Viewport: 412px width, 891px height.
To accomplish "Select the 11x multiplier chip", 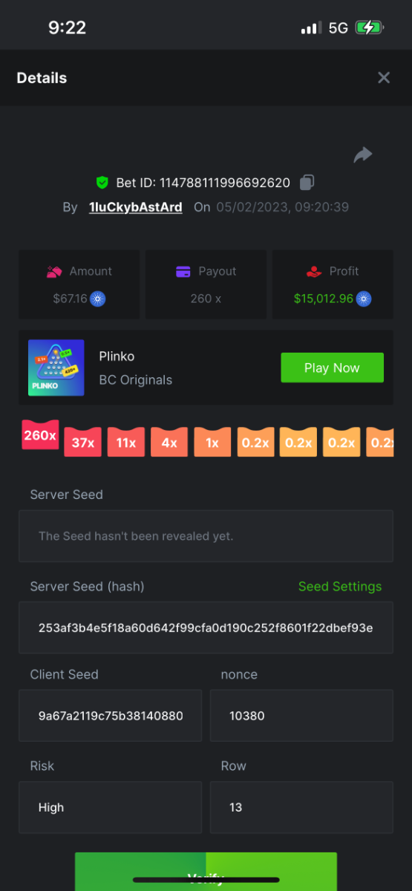I will pyautogui.click(x=126, y=443).
